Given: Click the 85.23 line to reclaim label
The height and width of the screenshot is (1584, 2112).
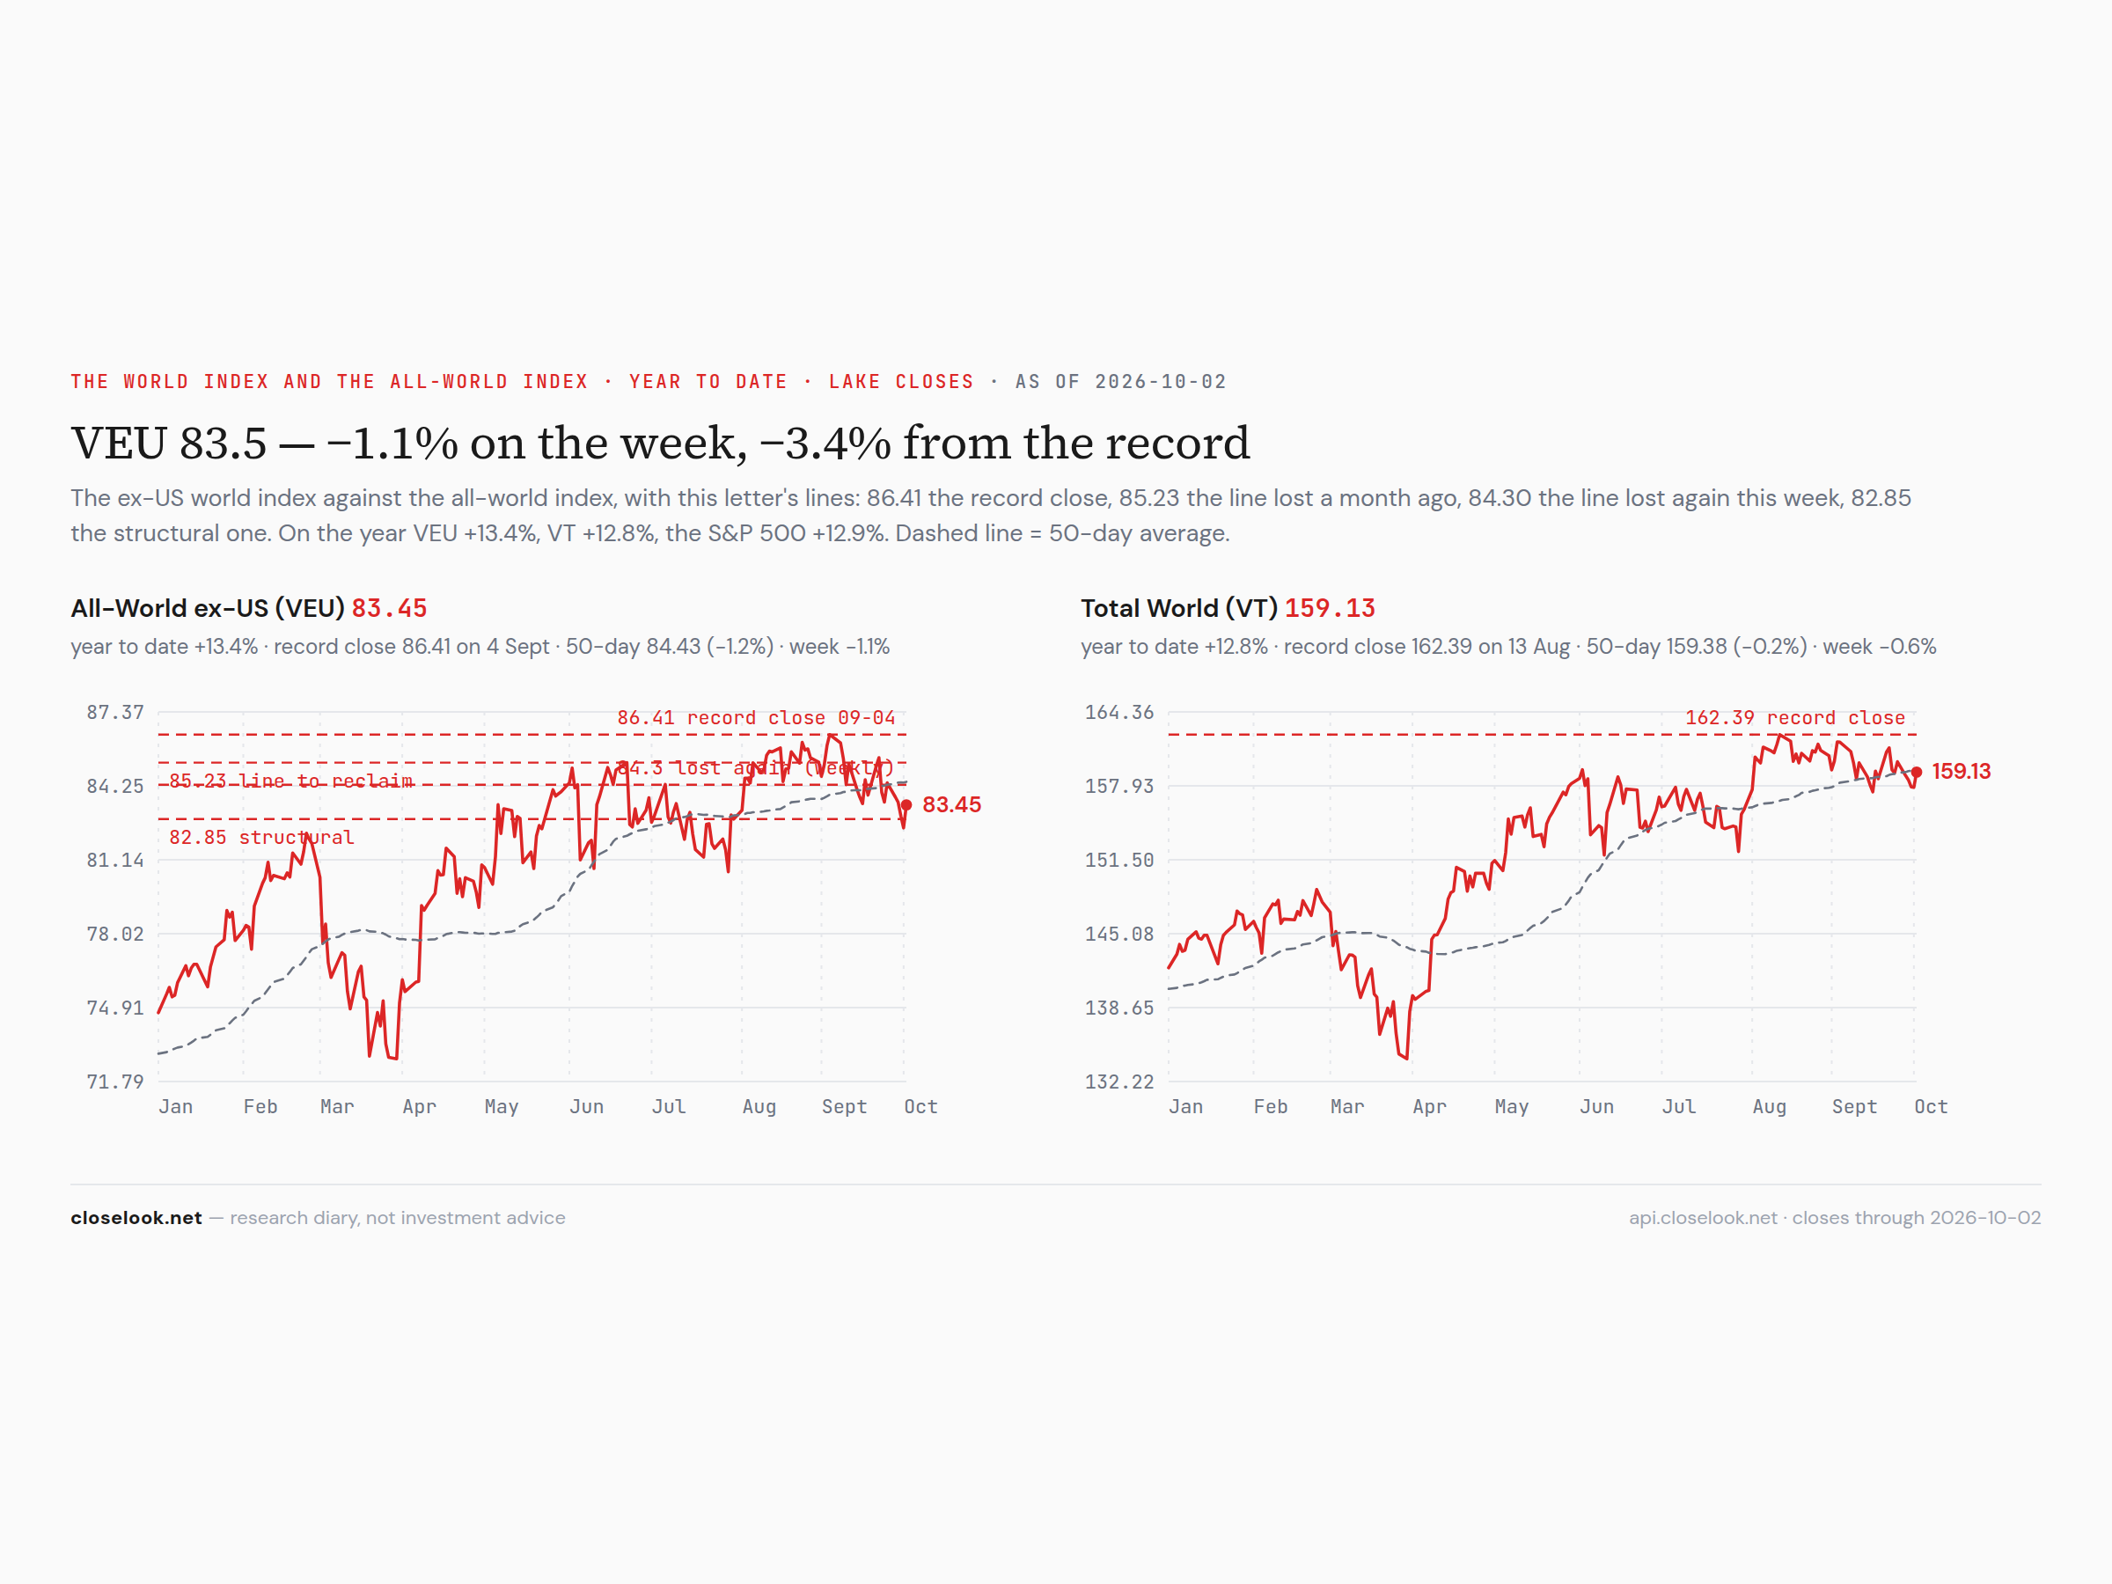Looking at the screenshot, I should click(x=291, y=781).
